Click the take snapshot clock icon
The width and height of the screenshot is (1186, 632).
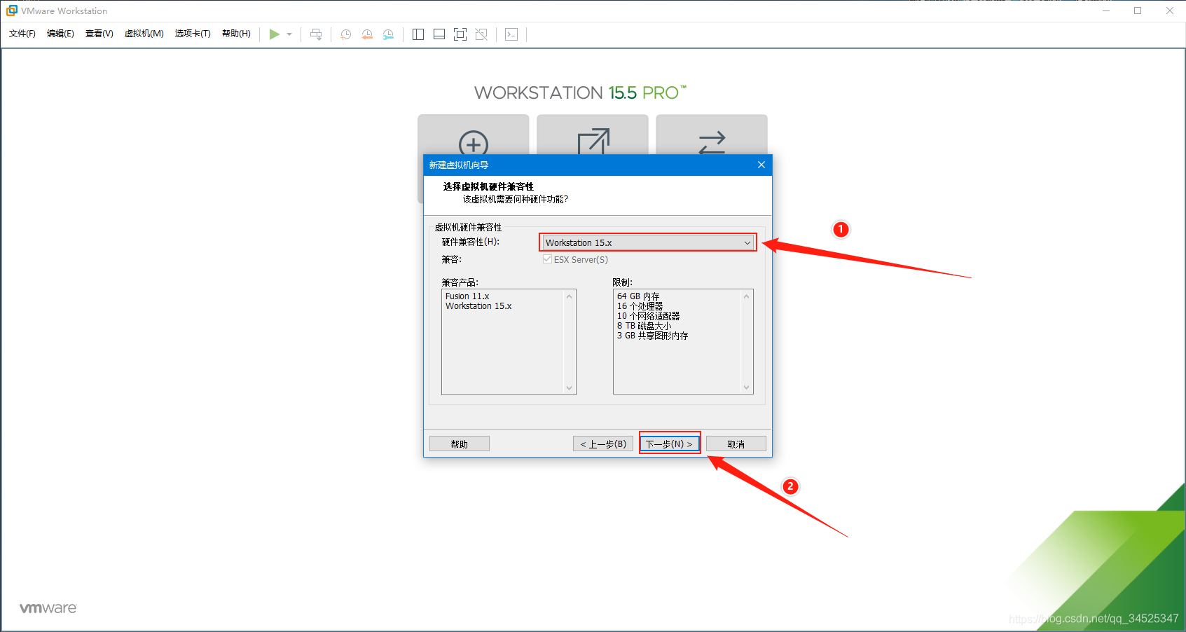coord(346,34)
